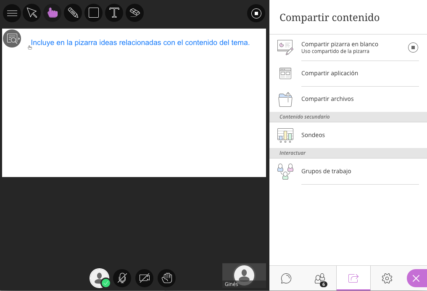The image size is (427, 291).
Task: Click the blue whiteboard text about ideas
Action: click(x=140, y=43)
